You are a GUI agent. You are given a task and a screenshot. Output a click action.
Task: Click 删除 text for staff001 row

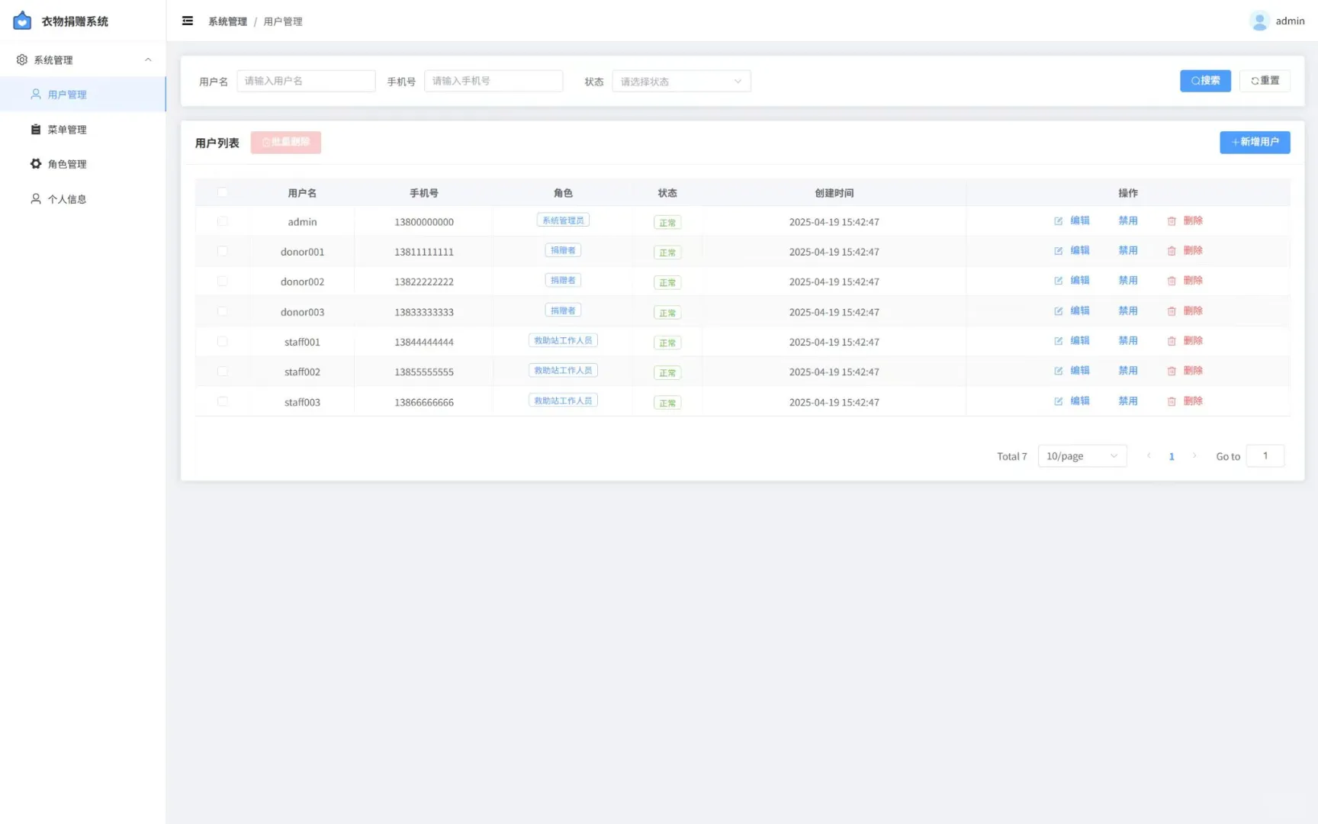click(1193, 340)
